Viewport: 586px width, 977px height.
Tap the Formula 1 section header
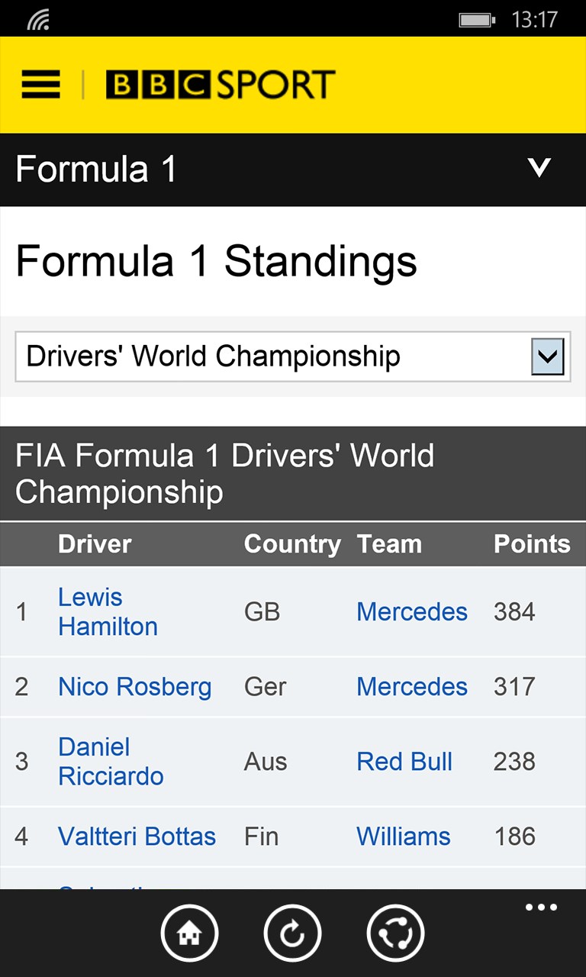click(96, 169)
